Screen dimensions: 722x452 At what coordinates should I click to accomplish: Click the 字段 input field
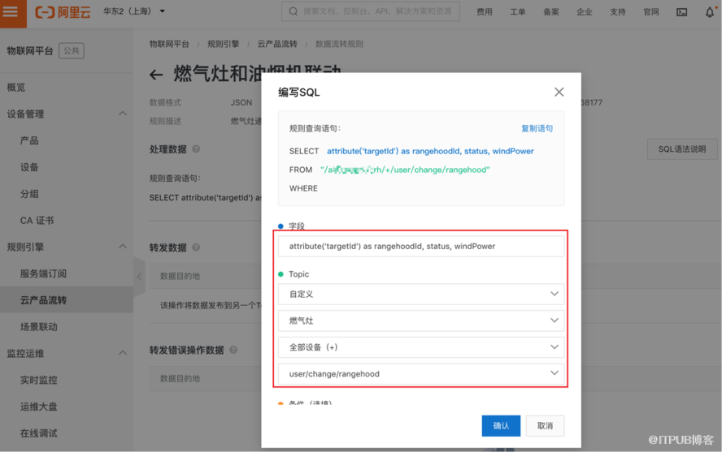point(421,246)
